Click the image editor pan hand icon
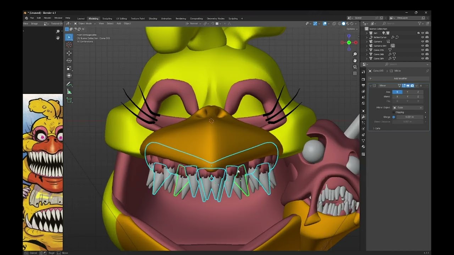Viewport: 454px width, 255px height. tap(58, 38)
